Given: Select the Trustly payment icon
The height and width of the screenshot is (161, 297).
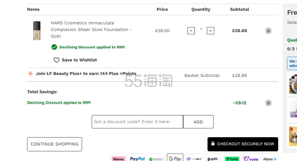Looking at the screenshot, I should pos(232,159).
